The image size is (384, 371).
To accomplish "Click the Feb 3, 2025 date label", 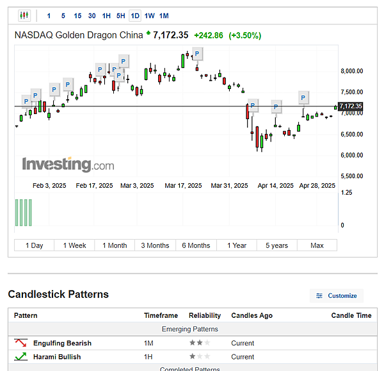I will tap(49, 186).
